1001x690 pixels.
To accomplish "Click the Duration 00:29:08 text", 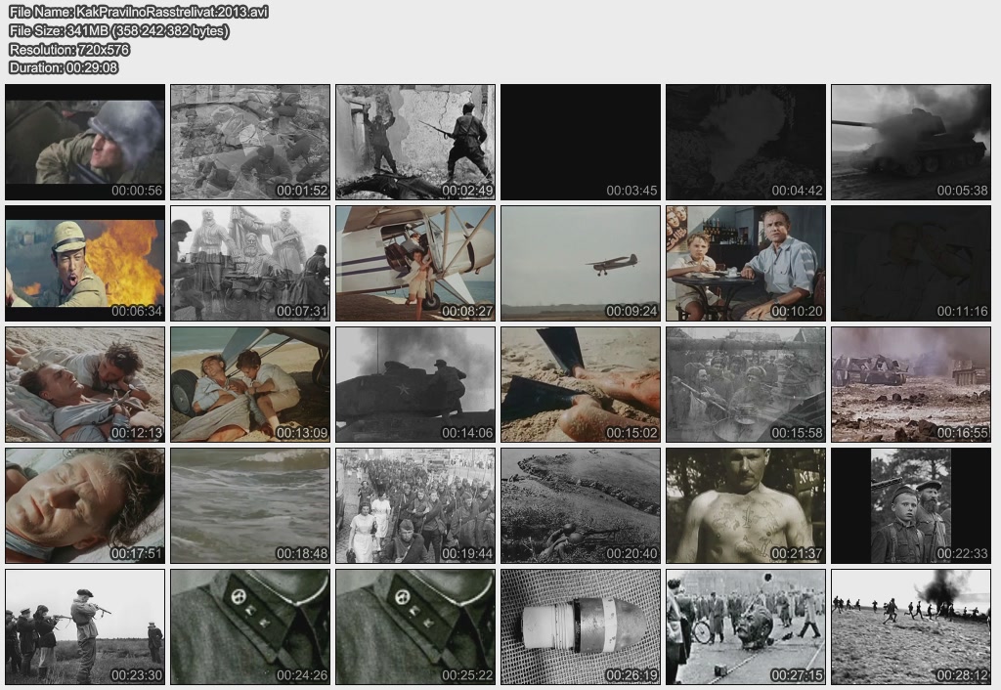I will point(64,67).
